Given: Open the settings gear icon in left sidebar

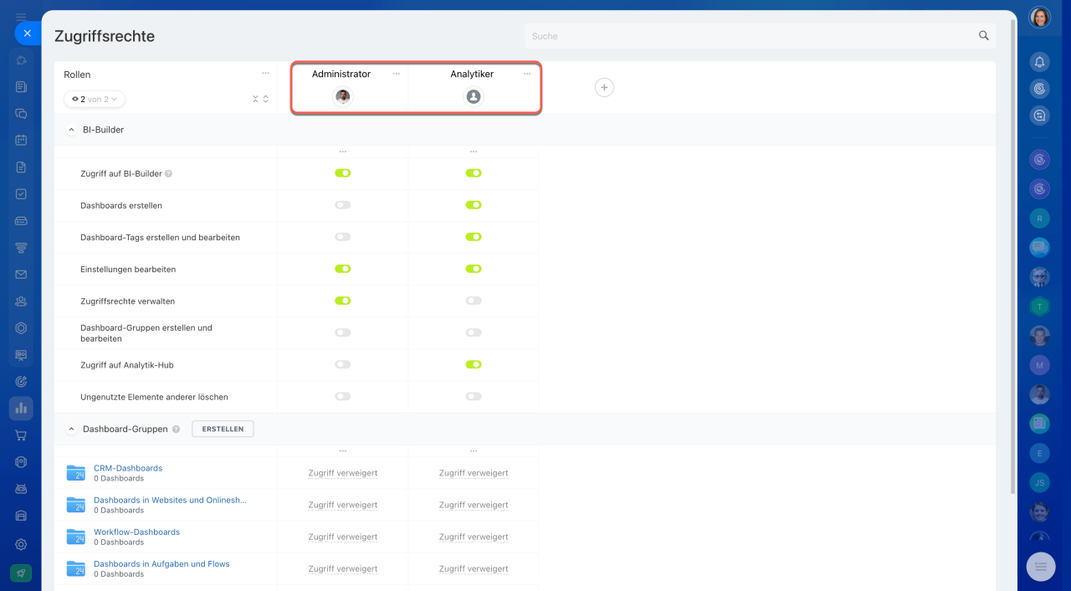Looking at the screenshot, I should click(x=21, y=544).
